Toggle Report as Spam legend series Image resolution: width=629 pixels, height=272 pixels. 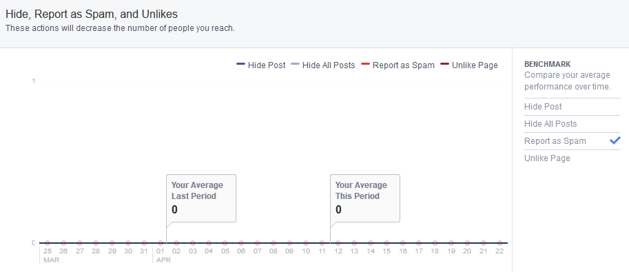click(x=398, y=65)
